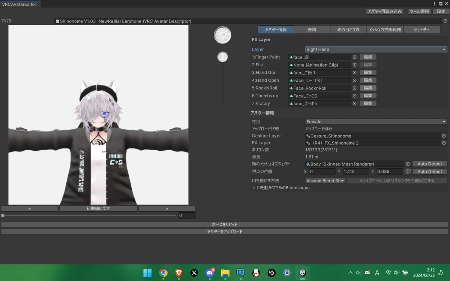The width and height of the screenshot is (450, 281).
Task: Click the avatar preview image
Action: coord(98,115)
